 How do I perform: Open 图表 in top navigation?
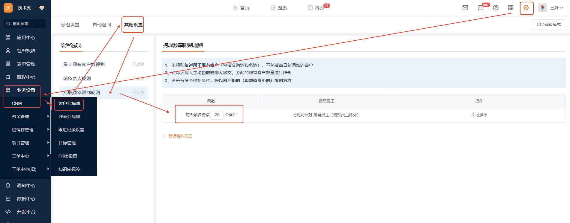point(279,8)
